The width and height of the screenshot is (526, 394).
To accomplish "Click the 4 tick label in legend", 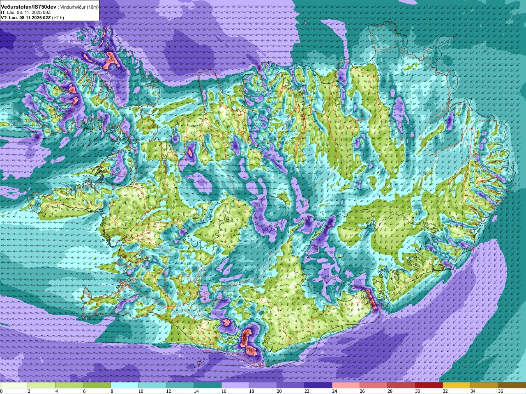I will [56, 391].
